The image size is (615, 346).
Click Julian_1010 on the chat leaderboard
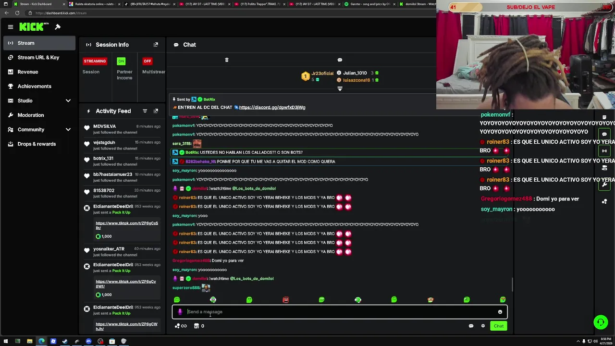click(x=355, y=73)
